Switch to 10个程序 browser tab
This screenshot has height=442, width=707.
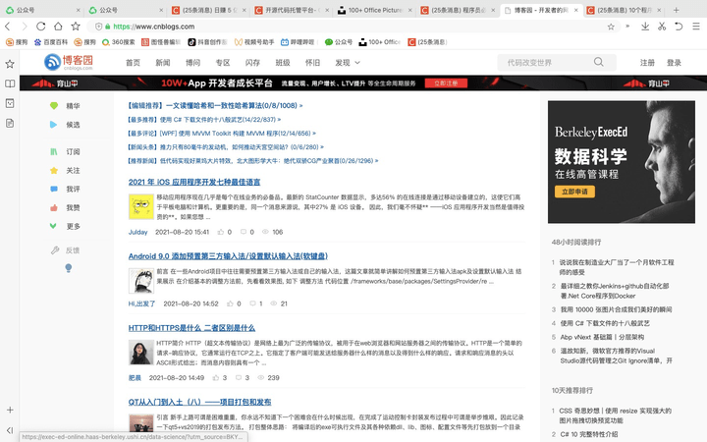pos(624,10)
